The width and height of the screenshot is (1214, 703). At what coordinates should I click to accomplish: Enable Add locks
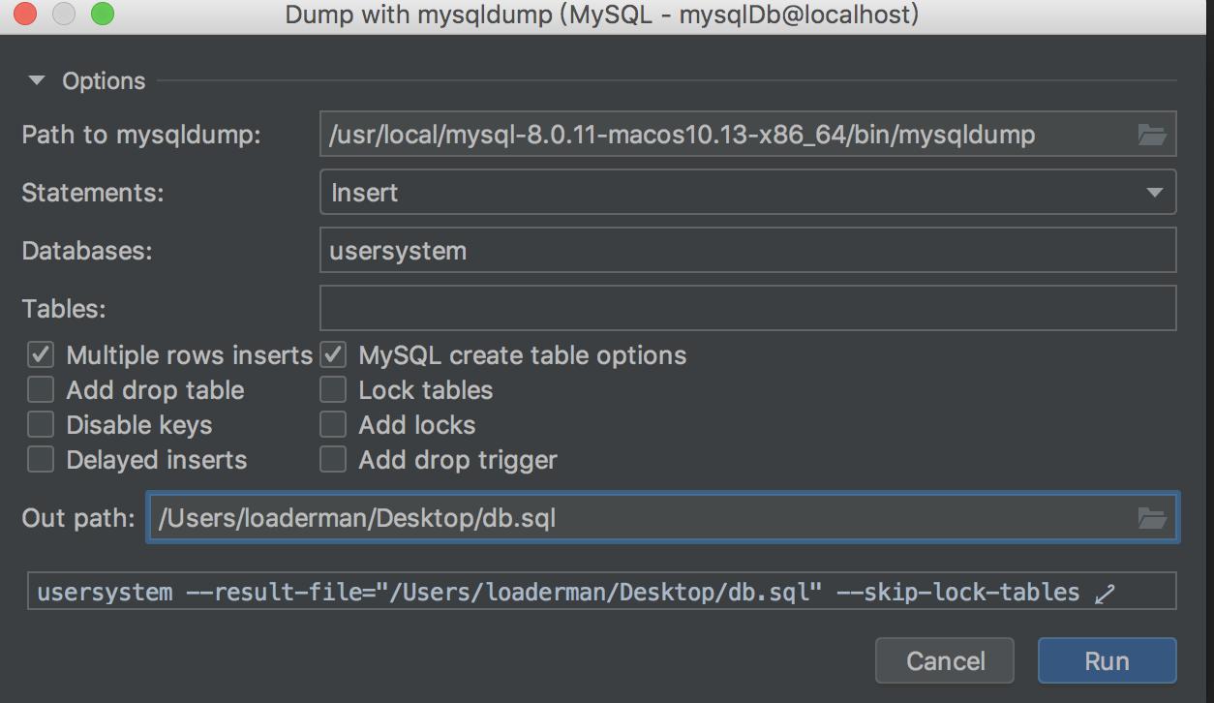click(333, 425)
